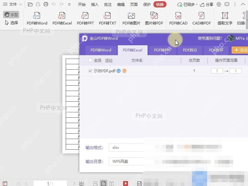Select single page view icon
248x186 pixels.
pyautogui.click(x=104, y=184)
